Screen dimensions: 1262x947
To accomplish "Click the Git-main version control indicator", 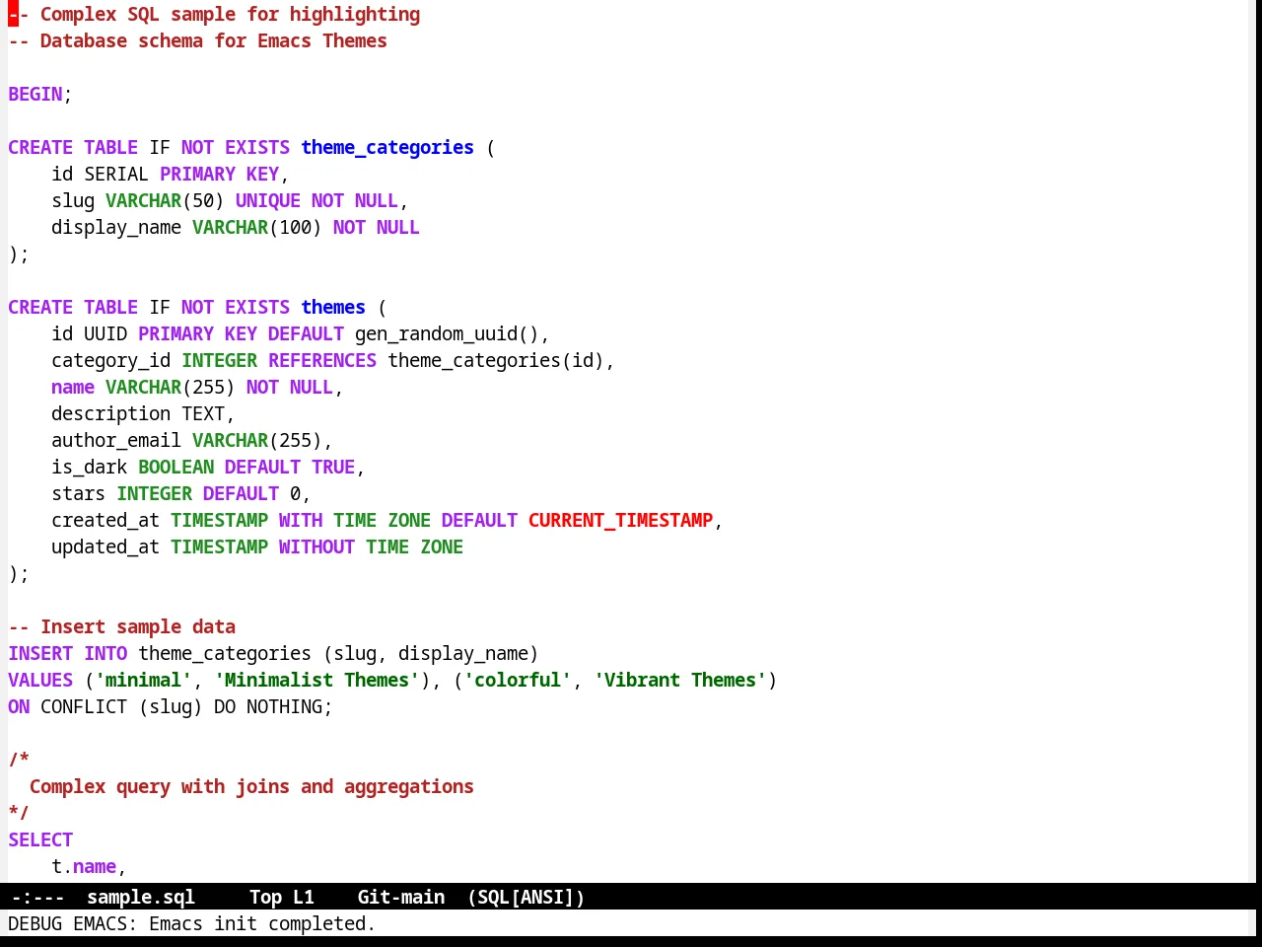I will click(x=401, y=897).
